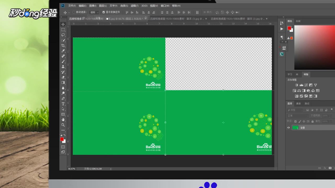335x188 pixels.
Task: Select the Horizontal Type tool
Action: tap(63, 104)
